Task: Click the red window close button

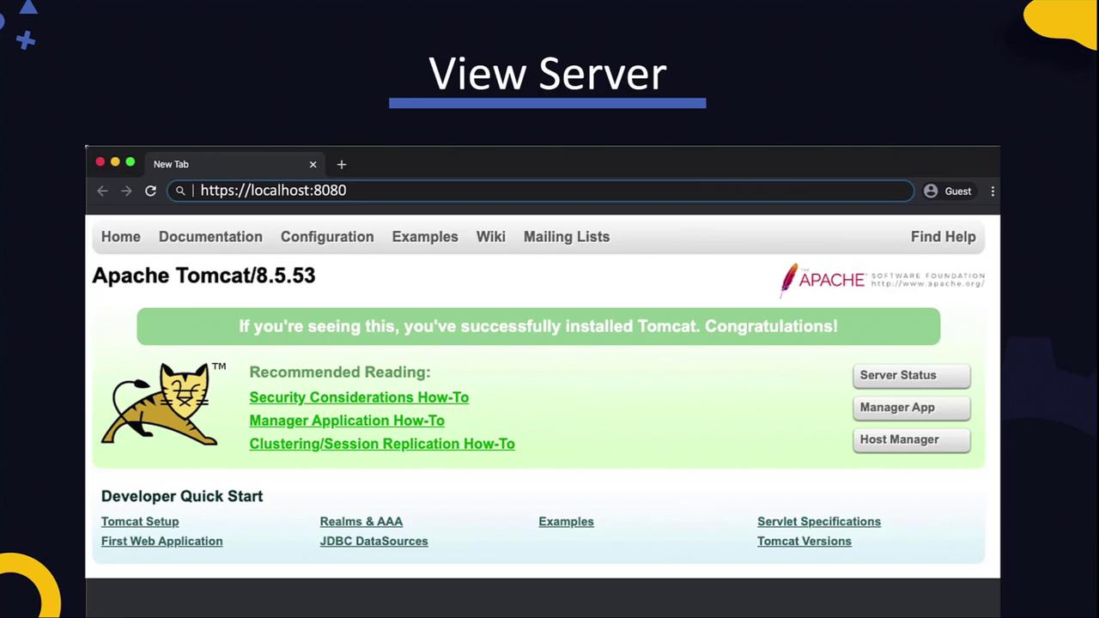Action: coord(100,162)
